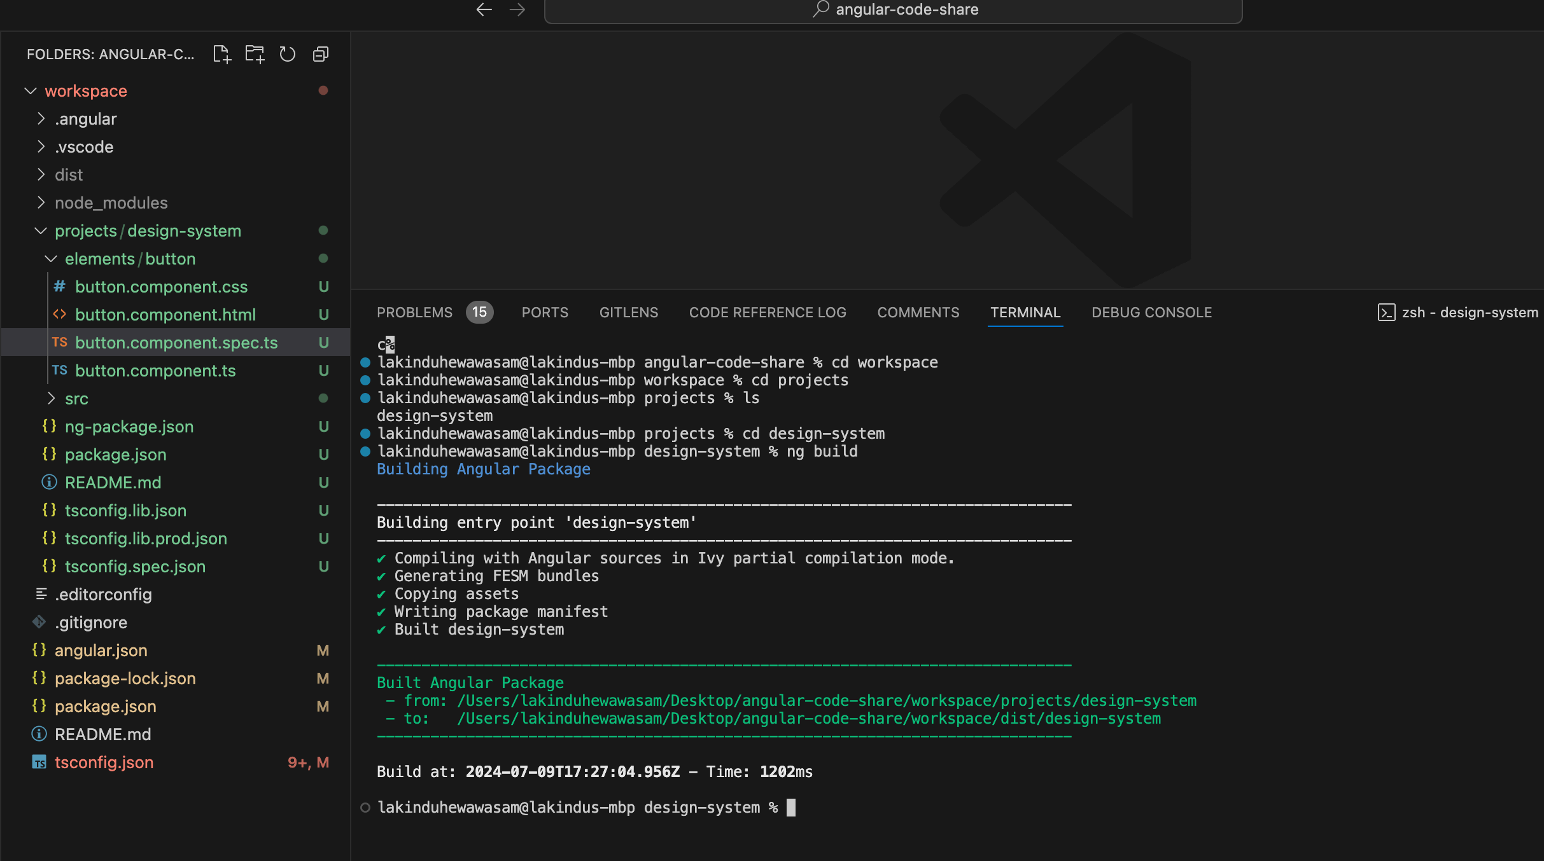1544x861 pixels.
Task: Open tsconfig.json in workspace root
Action: click(104, 762)
